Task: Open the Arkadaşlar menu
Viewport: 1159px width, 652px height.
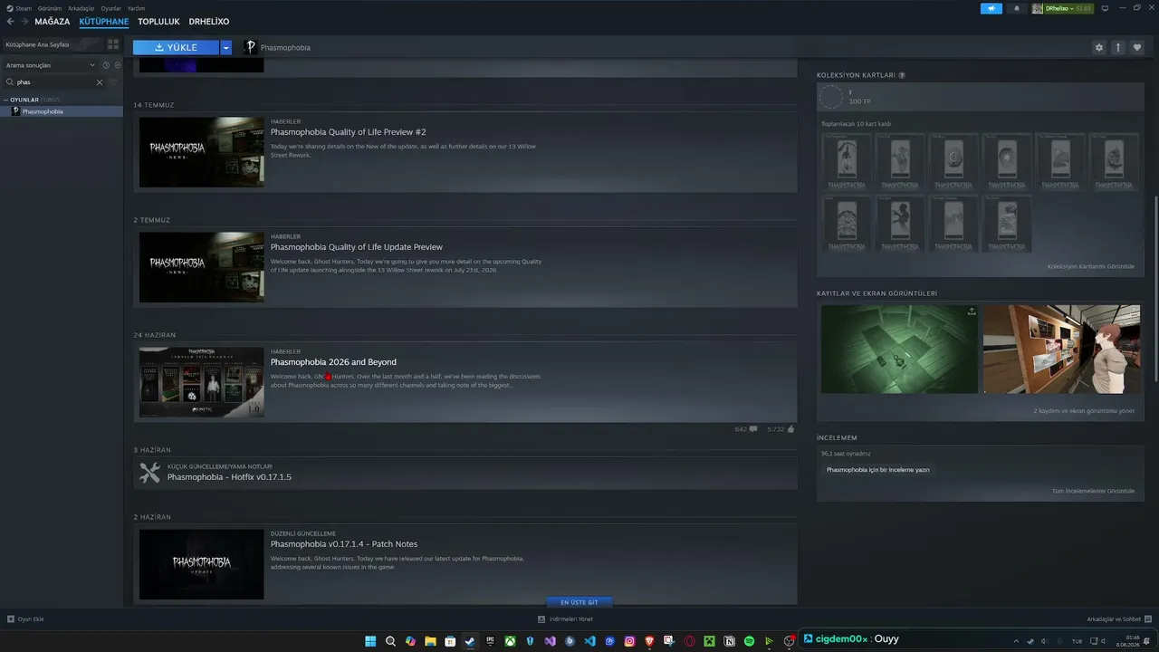Action: (x=81, y=8)
